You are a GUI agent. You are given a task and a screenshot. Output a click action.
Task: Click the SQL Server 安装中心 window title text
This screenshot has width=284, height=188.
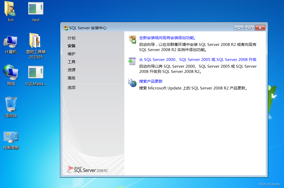pos(88,28)
